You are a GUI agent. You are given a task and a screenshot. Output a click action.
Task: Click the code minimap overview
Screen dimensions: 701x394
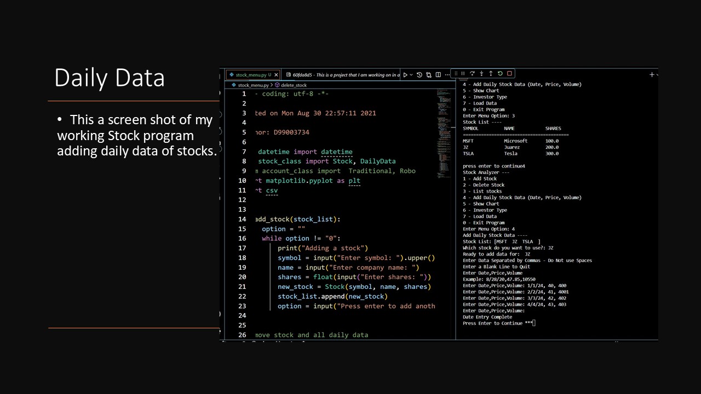coord(444,134)
